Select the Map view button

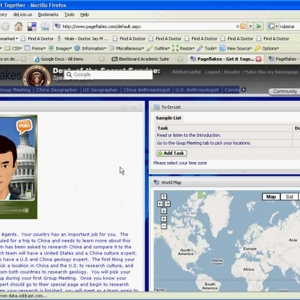point(271,197)
